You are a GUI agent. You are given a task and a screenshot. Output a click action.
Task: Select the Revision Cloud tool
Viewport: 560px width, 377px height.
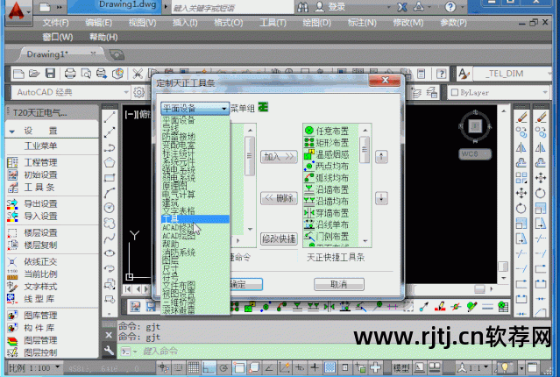tap(110, 223)
